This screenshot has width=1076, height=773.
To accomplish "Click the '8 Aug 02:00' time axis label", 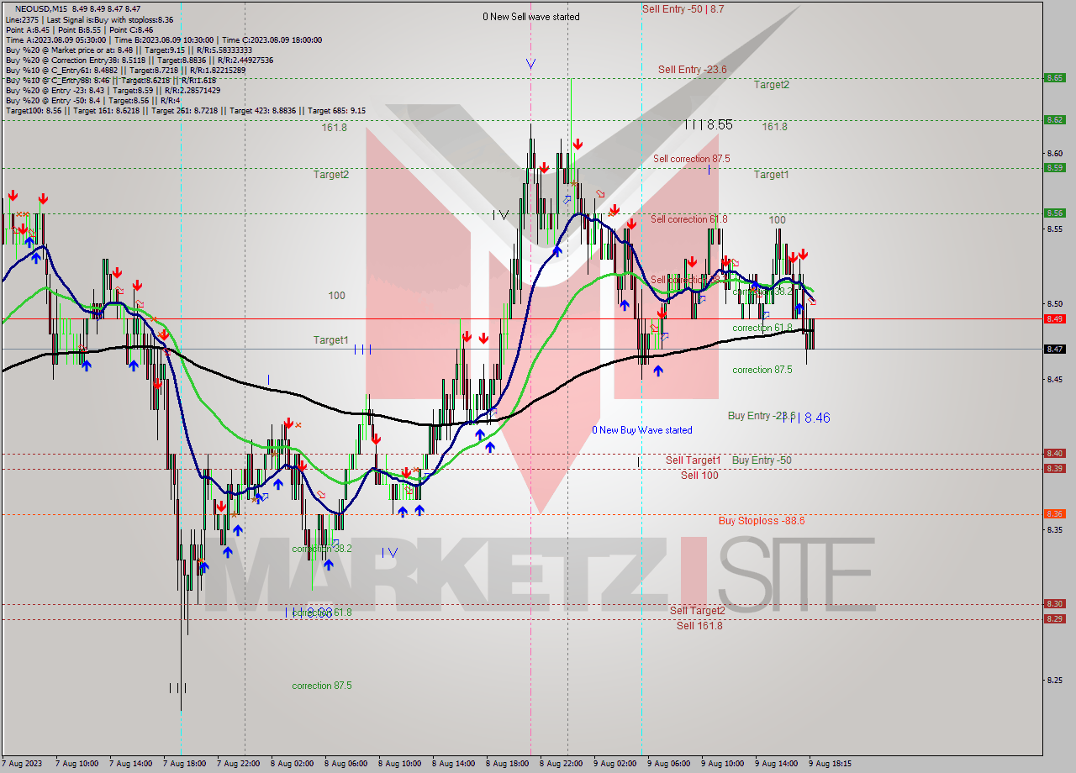I will tap(292, 764).
